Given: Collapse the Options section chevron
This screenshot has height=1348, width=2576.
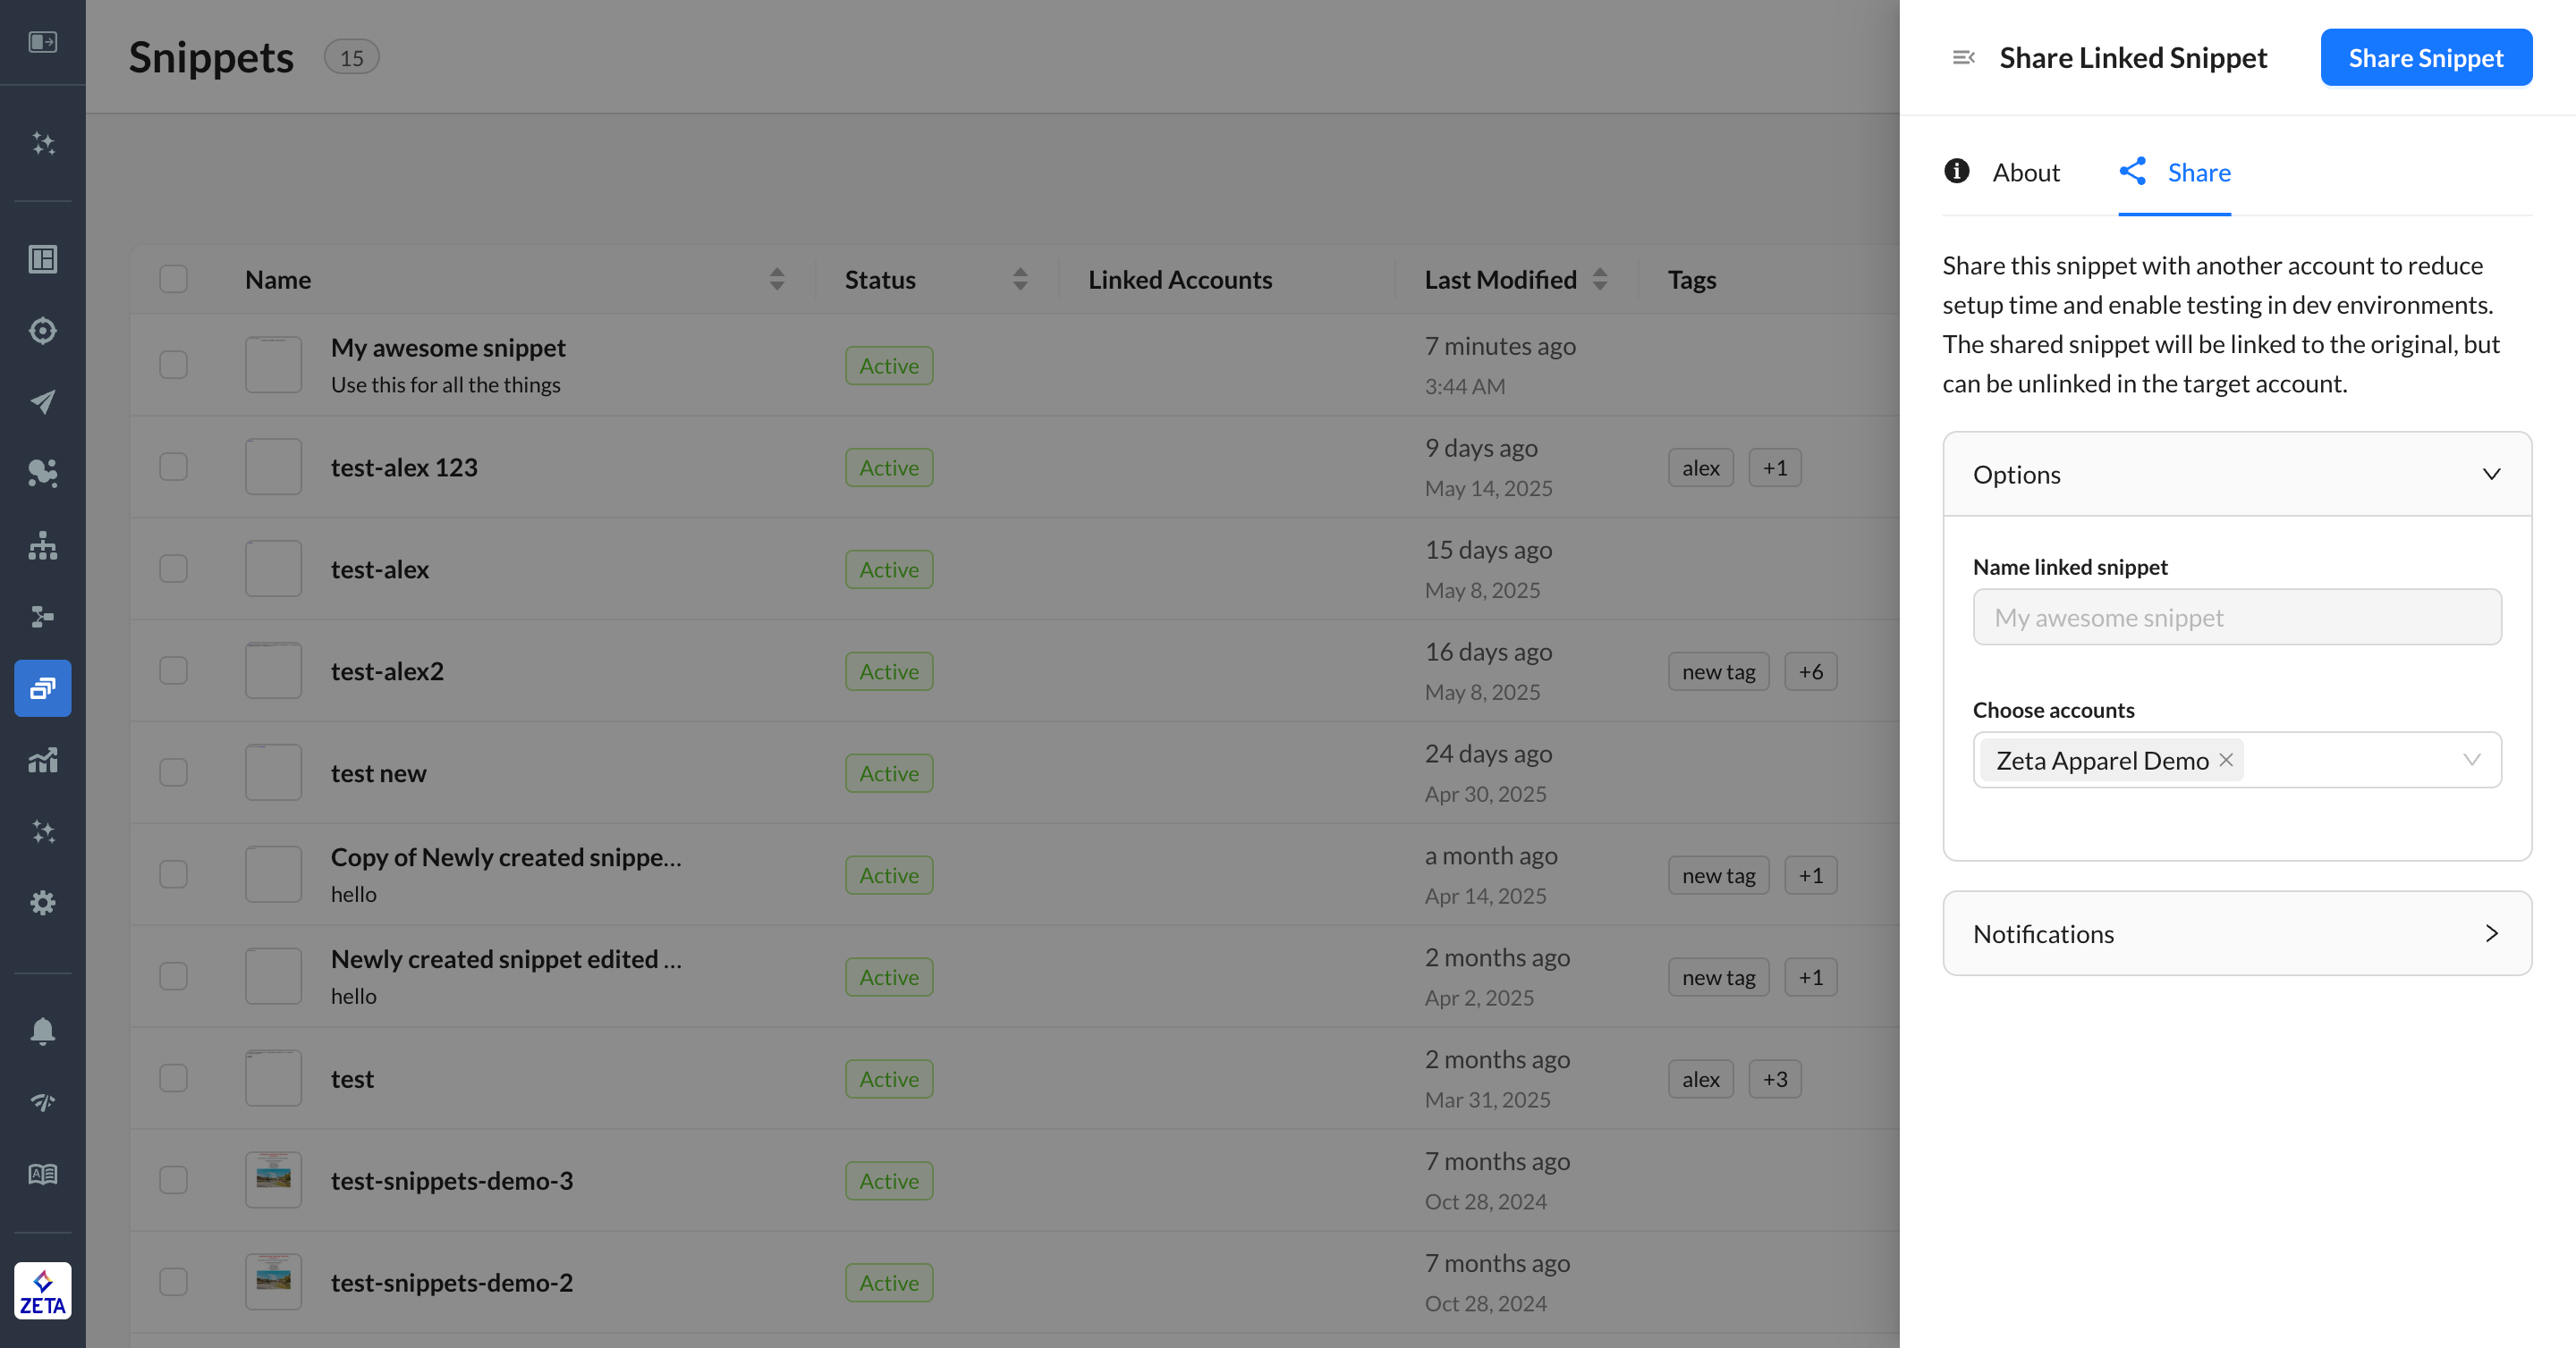Looking at the screenshot, I should point(2491,475).
